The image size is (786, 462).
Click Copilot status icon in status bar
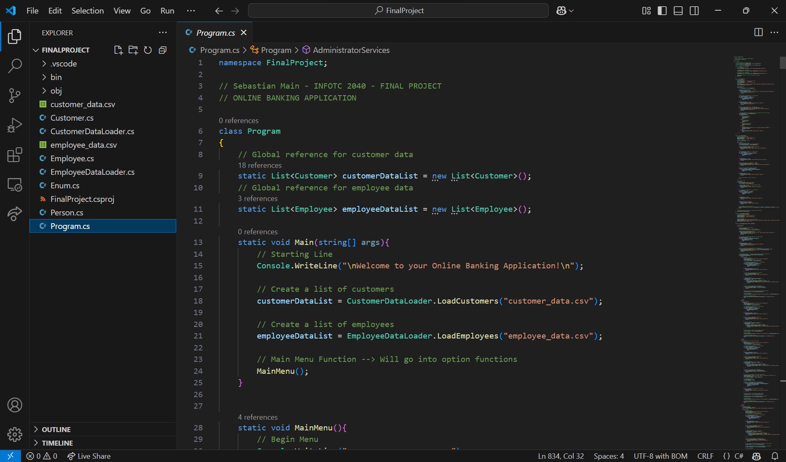coord(756,456)
